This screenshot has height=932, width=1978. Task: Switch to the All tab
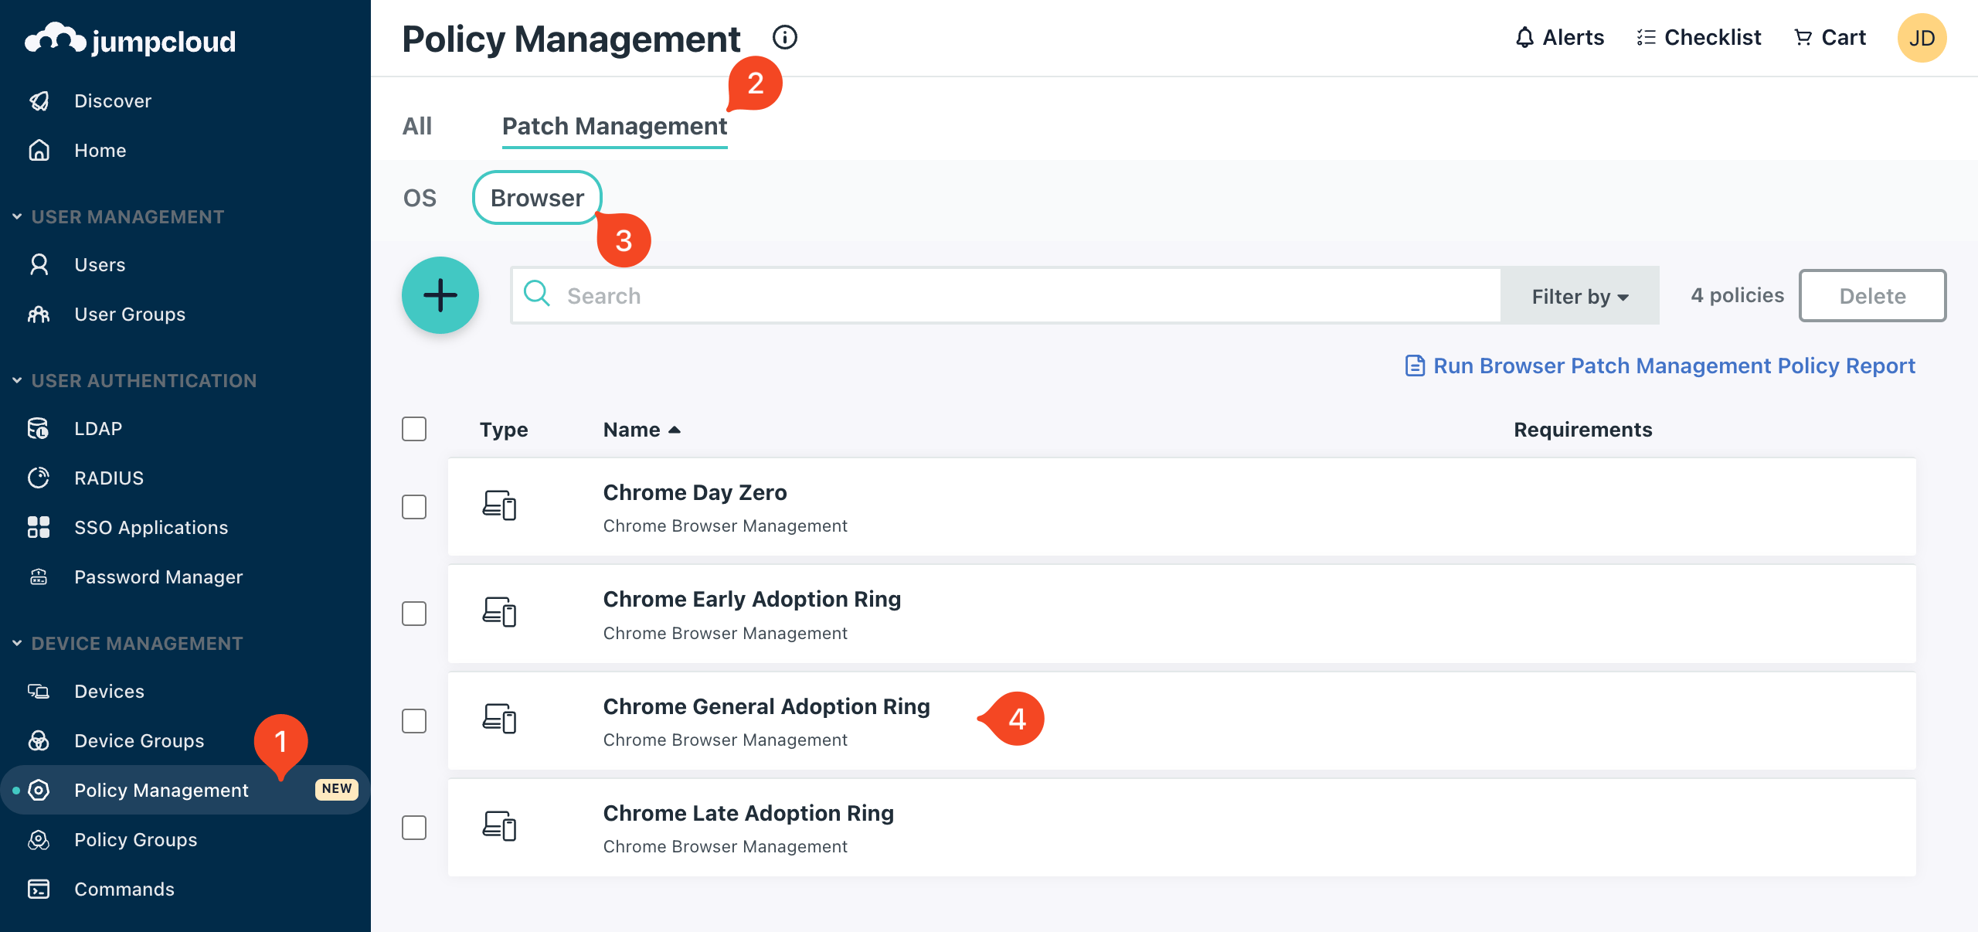[x=417, y=126]
